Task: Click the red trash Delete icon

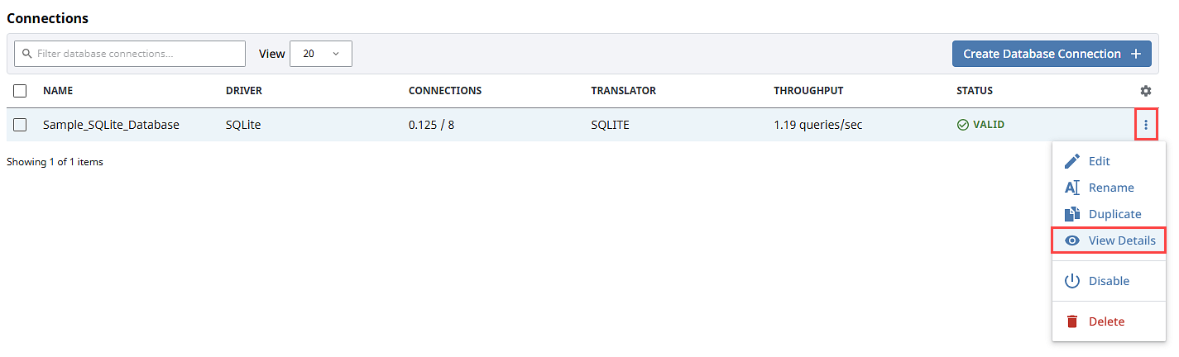Action: (1072, 321)
